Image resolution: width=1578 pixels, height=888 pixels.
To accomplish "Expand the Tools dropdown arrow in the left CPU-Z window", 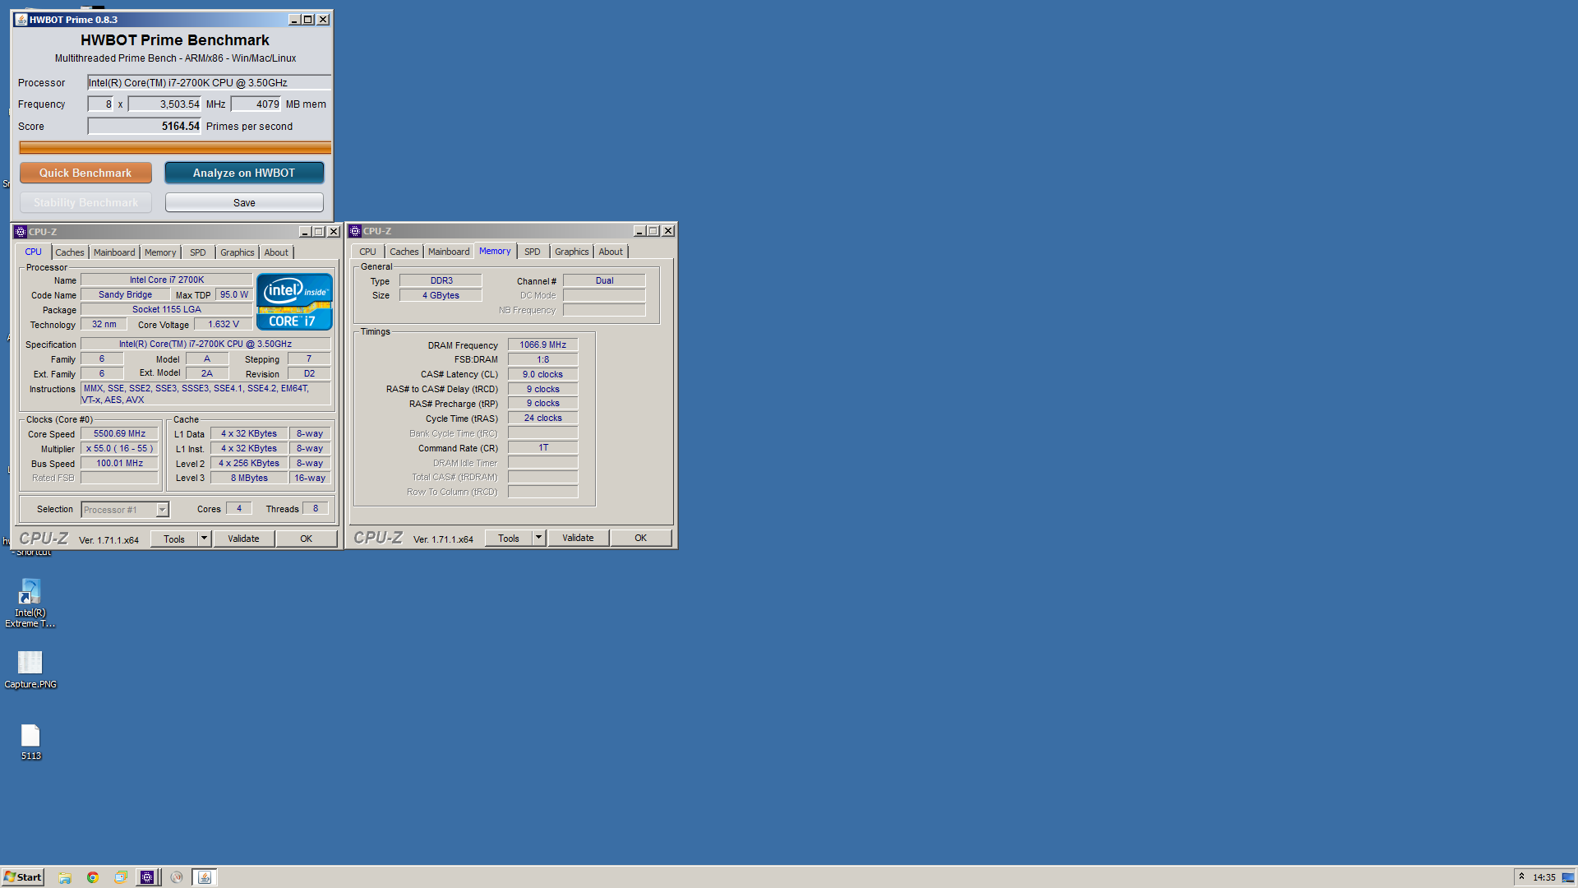I will point(204,539).
